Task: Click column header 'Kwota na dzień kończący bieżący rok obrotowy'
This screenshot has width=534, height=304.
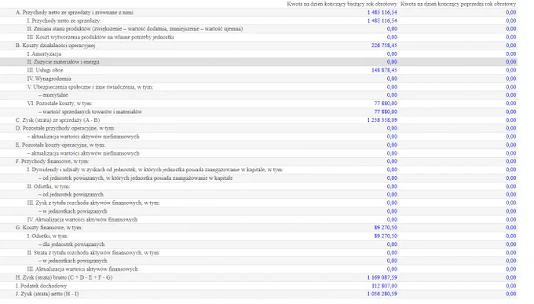Action: click(342, 4)
